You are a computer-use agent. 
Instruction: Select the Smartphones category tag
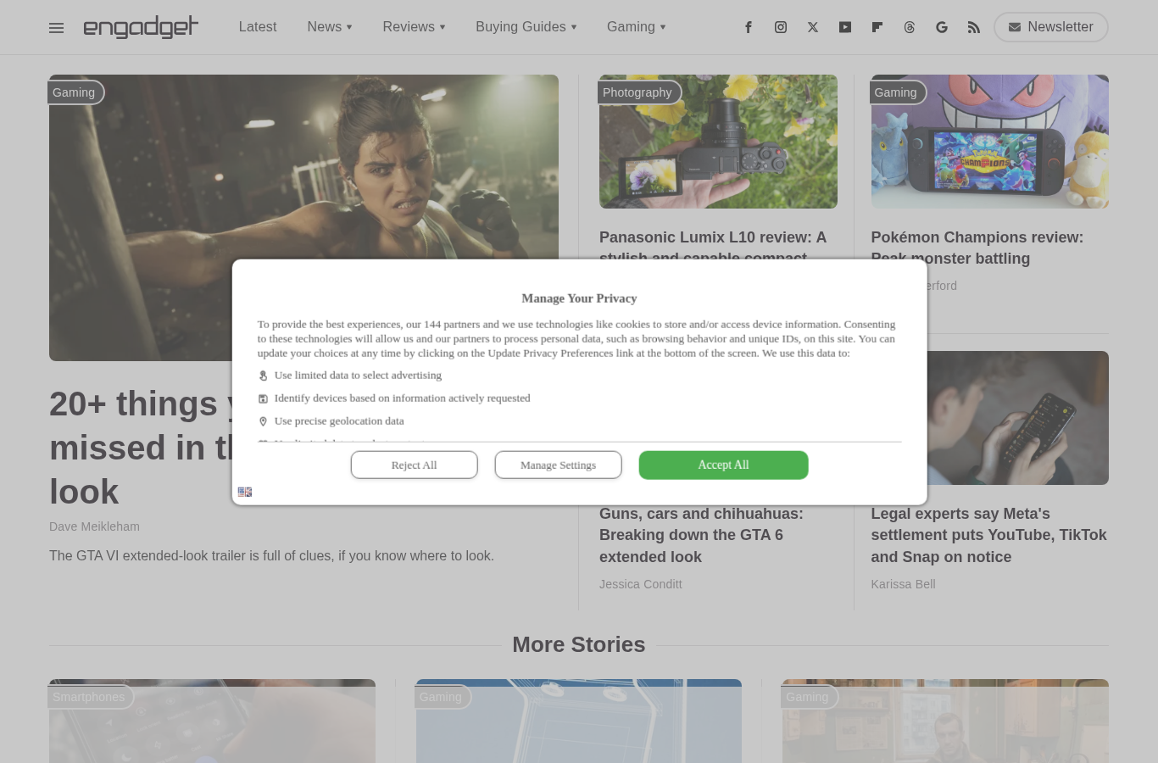[x=90, y=697]
